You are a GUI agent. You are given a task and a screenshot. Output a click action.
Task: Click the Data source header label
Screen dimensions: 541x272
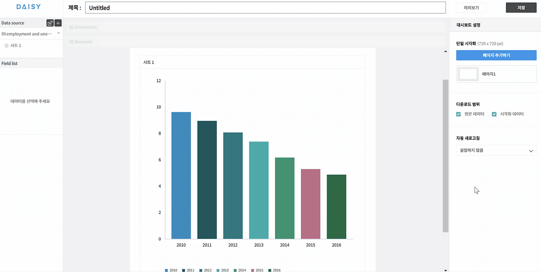click(13, 23)
